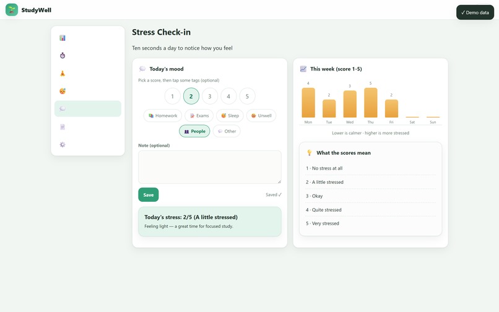The height and width of the screenshot is (312, 499).
Task: Click 'Pick a score' hint text
Action: tap(179, 80)
